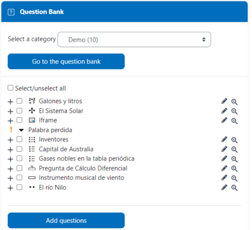Check the Galones y litros checkbox

[20, 101]
